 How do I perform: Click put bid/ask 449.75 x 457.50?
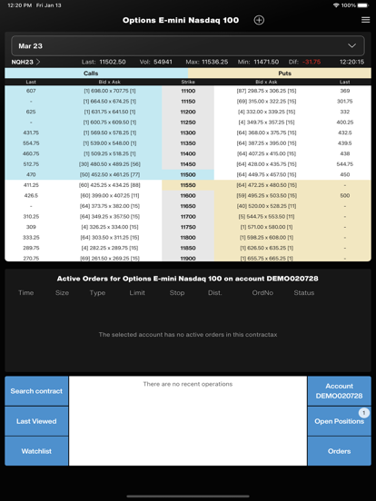click(266, 175)
